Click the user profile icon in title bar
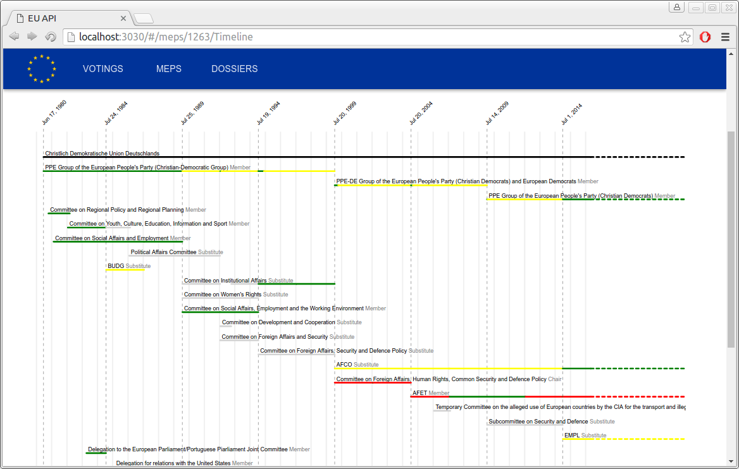The image size is (739, 469). (x=677, y=7)
